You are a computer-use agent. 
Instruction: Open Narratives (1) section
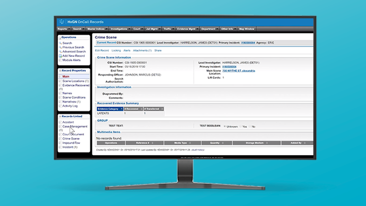point(71,102)
